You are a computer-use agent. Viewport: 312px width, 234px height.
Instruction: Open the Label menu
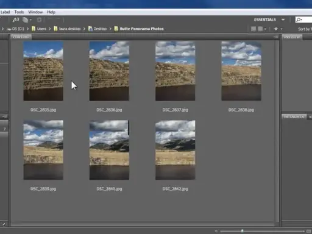(x=5, y=12)
